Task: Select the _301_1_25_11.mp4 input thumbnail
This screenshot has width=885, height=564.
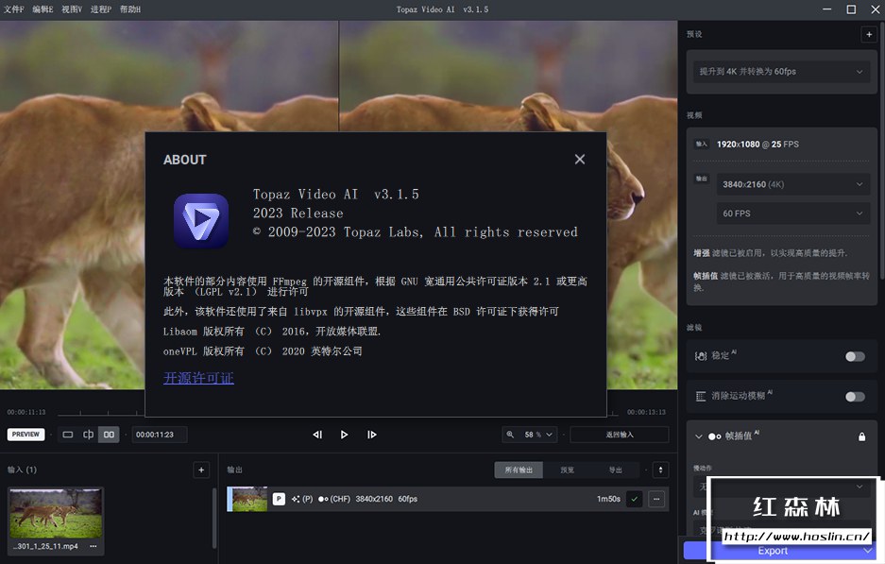Action: [x=56, y=513]
